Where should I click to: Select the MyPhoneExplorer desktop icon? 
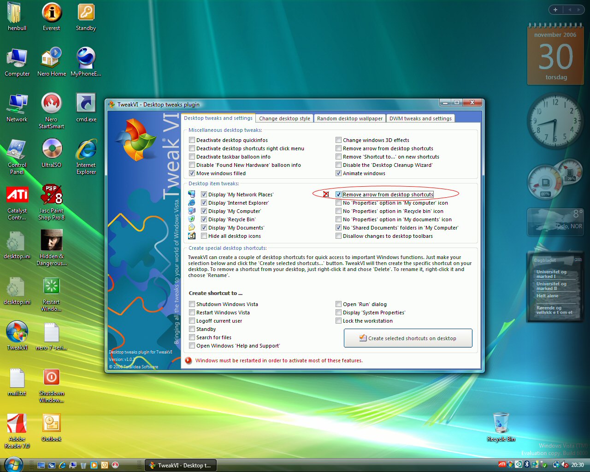[x=86, y=62]
